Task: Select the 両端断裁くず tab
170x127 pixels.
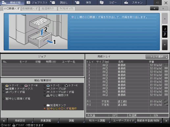Action: click(x=30, y=9)
